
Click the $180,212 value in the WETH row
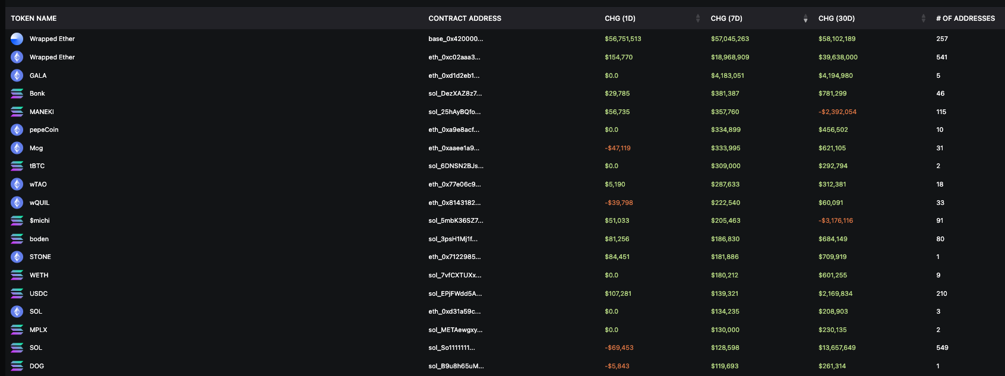tap(725, 275)
